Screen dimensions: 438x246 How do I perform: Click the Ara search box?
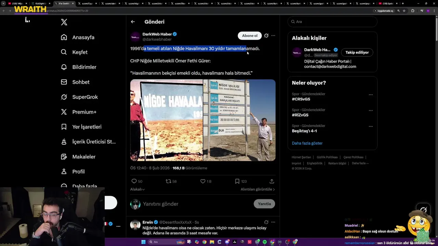332,22
